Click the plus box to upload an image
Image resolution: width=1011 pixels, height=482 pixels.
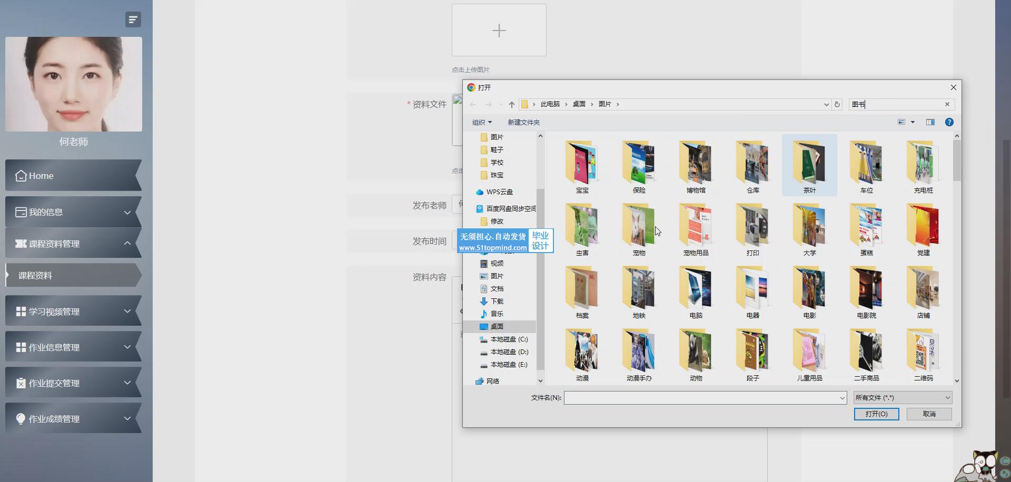click(499, 30)
